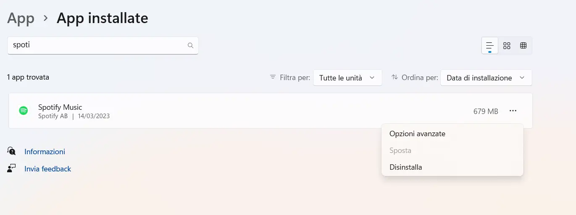Switch to list view layout
576x215 pixels.
(x=490, y=46)
